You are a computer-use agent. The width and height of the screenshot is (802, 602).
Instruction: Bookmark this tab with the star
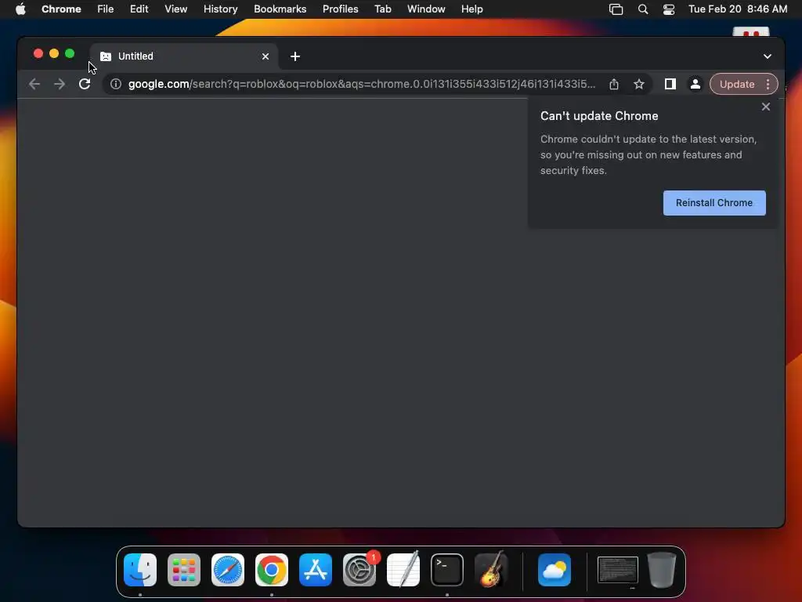[639, 84]
